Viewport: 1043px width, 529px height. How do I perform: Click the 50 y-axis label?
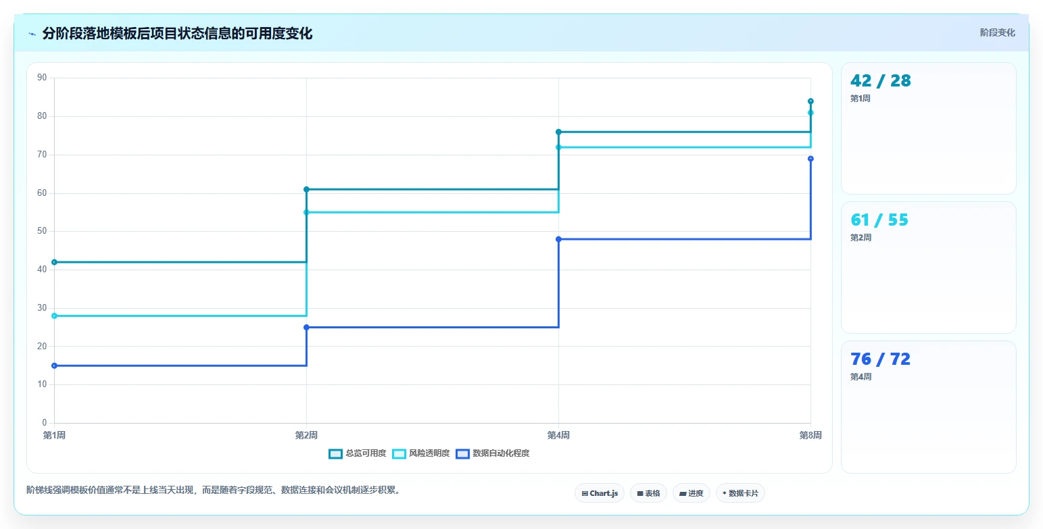coord(42,231)
